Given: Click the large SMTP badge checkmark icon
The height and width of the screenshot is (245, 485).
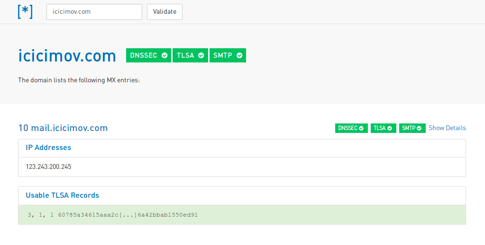Looking at the screenshot, I should [x=239, y=55].
